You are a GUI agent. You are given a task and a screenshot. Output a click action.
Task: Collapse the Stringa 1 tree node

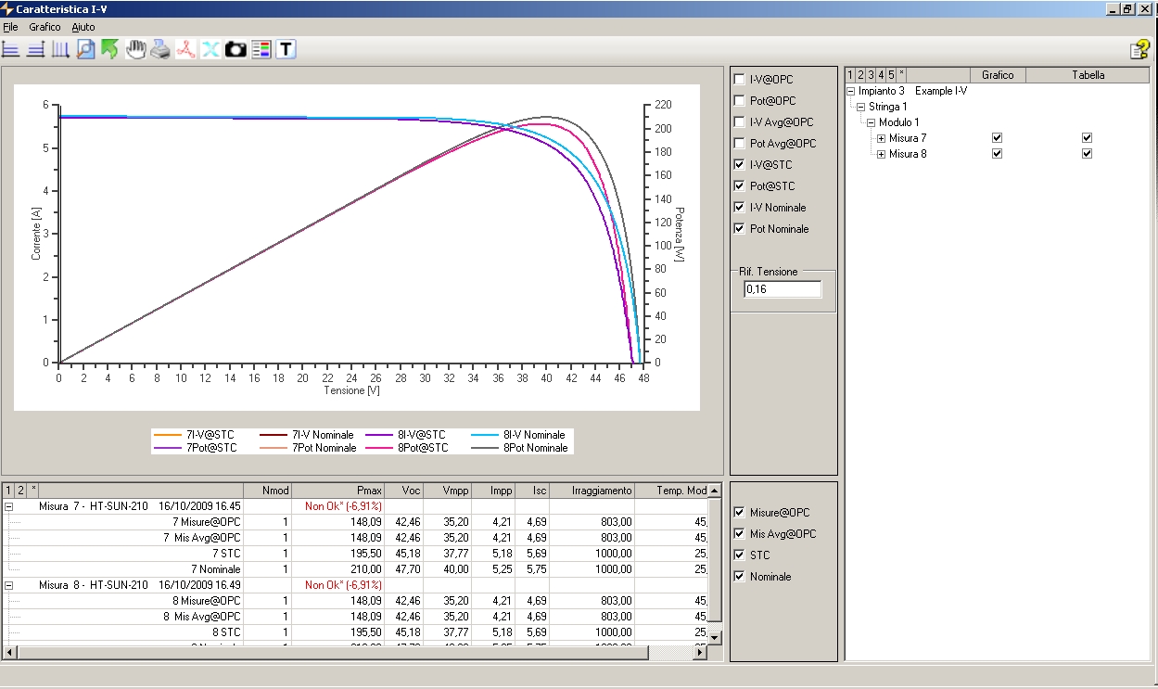point(861,107)
